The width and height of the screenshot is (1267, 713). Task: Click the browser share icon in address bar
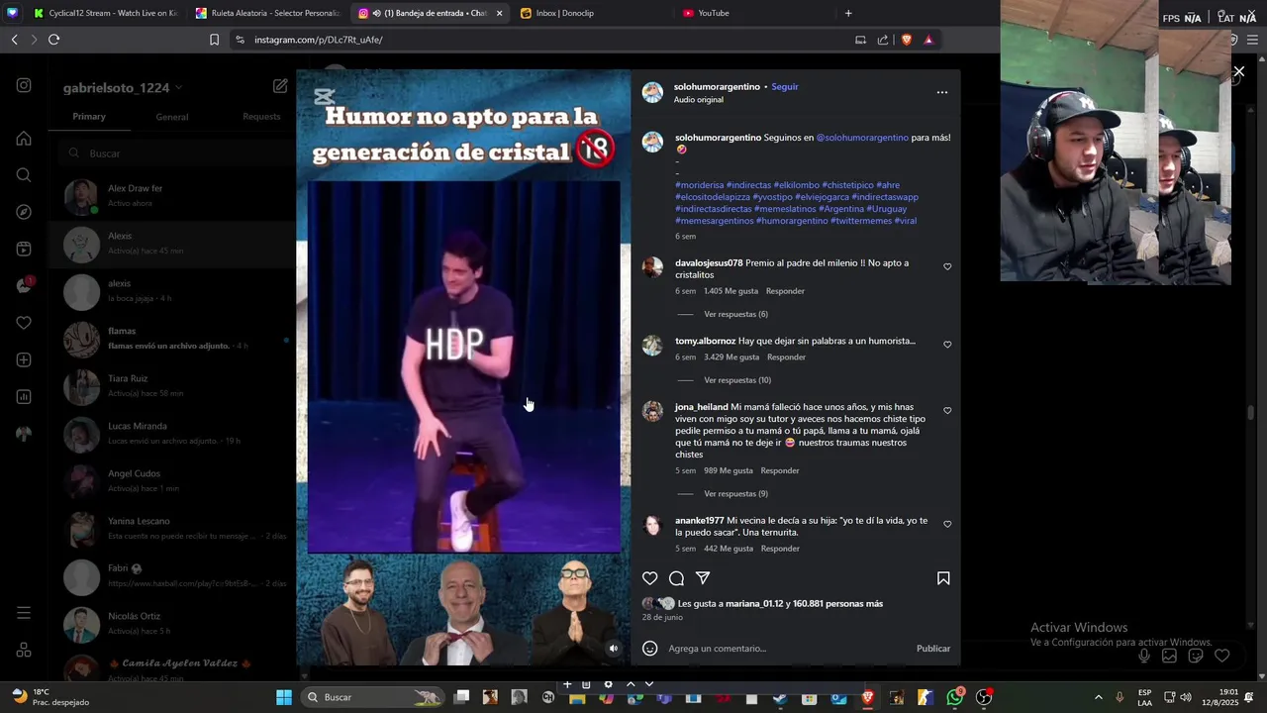click(x=883, y=40)
